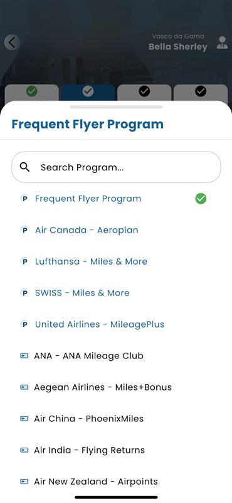Click the search magnifier icon

point(24,167)
